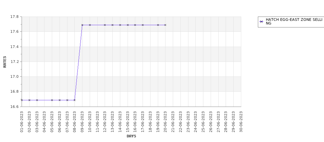Click the 12-06-2023 date label
Screen dimensions: 324x142
click(105, 121)
